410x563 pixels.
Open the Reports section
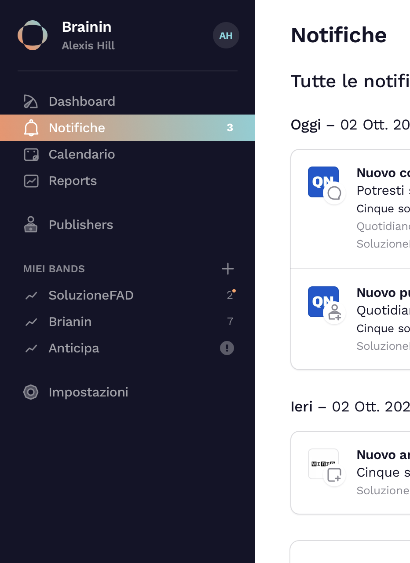coord(73,181)
